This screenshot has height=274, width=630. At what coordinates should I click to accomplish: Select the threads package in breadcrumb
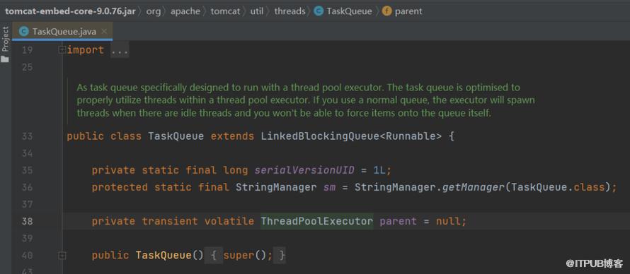pyautogui.click(x=290, y=11)
